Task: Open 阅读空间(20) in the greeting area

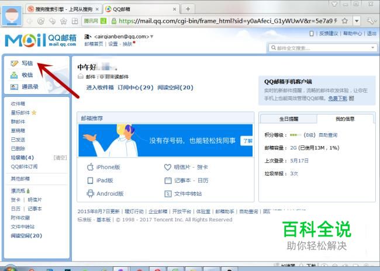Action: pos(175,88)
